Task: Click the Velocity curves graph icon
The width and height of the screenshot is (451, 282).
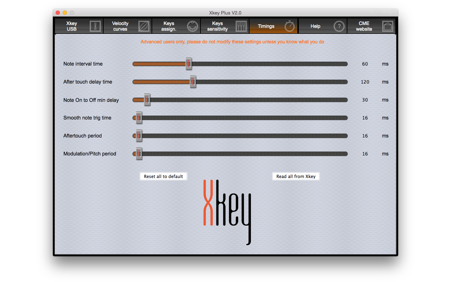Action: pos(144,26)
